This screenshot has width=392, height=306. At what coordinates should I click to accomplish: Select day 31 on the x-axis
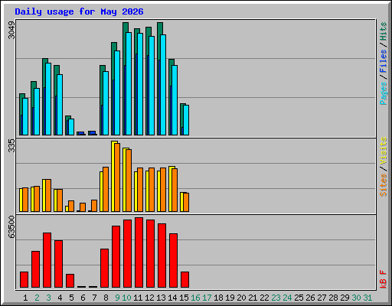(x=367, y=298)
